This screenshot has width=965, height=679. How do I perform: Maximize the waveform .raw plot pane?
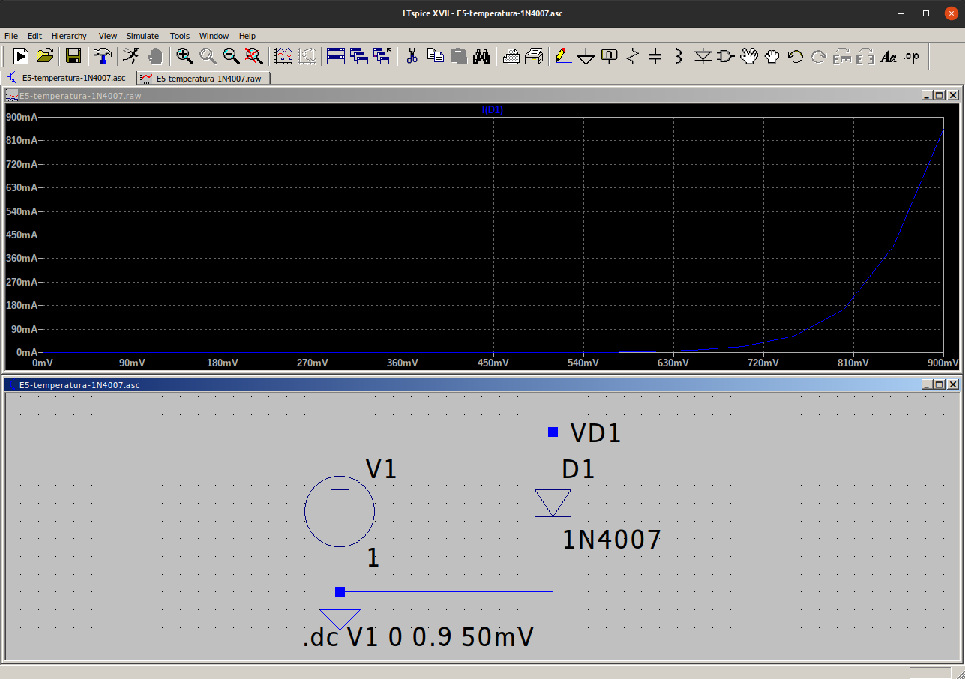click(x=939, y=95)
